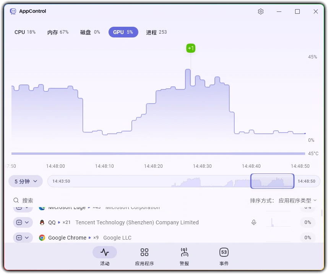Image resolution: width=328 pixels, height=274 pixels.
Task: Click the ×9 badge beside Google Chrome
Action: point(96,238)
